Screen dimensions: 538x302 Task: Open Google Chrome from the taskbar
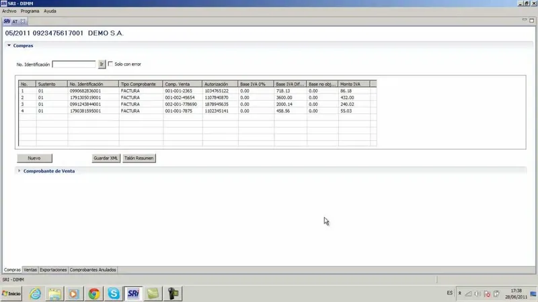click(x=94, y=293)
